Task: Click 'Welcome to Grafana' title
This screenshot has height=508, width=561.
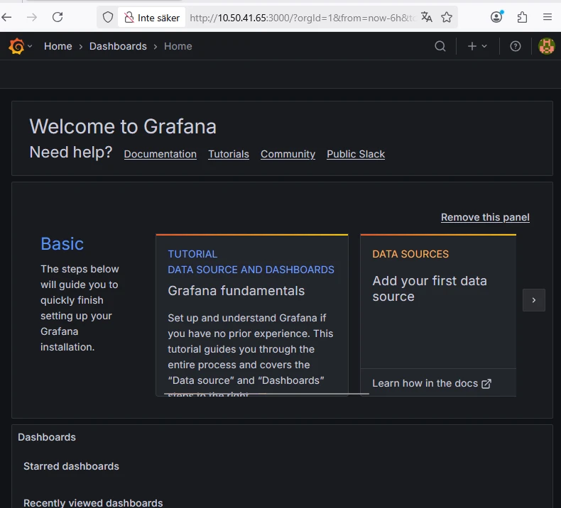Action: pyautogui.click(x=123, y=126)
